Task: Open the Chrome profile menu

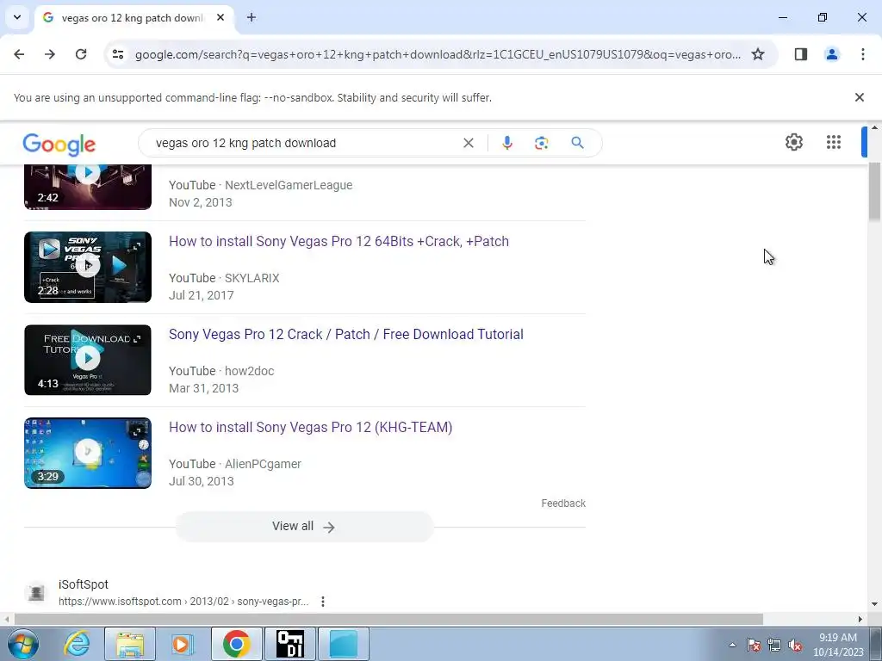Action: tap(831, 54)
